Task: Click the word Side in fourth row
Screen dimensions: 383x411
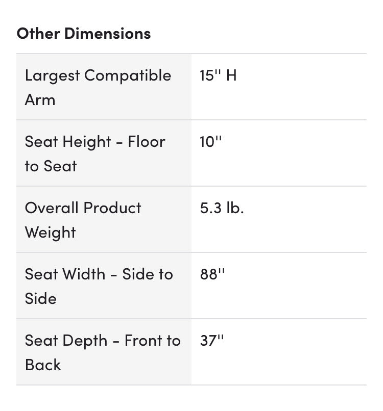Action: (41, 299)
